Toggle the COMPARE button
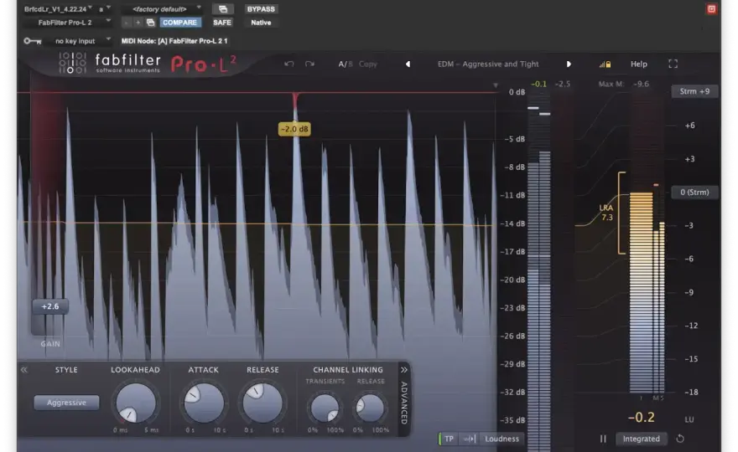738x452 pixels. click(179, 23)
